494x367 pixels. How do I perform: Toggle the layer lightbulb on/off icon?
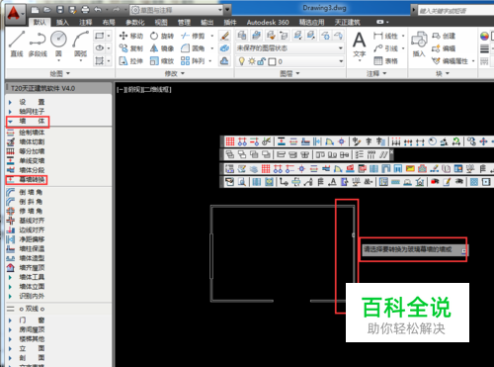click(x=242, y=61)
